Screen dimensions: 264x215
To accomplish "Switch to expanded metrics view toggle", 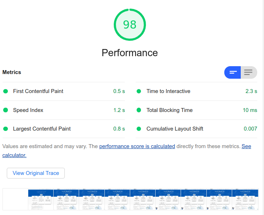I will (249, 72).
